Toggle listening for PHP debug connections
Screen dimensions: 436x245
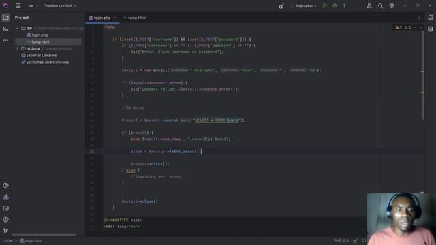click(x=281, y=6)
